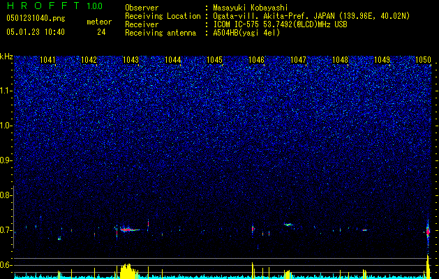
Task: Select the file name 0501231040.png
Action: pos(36,19)
